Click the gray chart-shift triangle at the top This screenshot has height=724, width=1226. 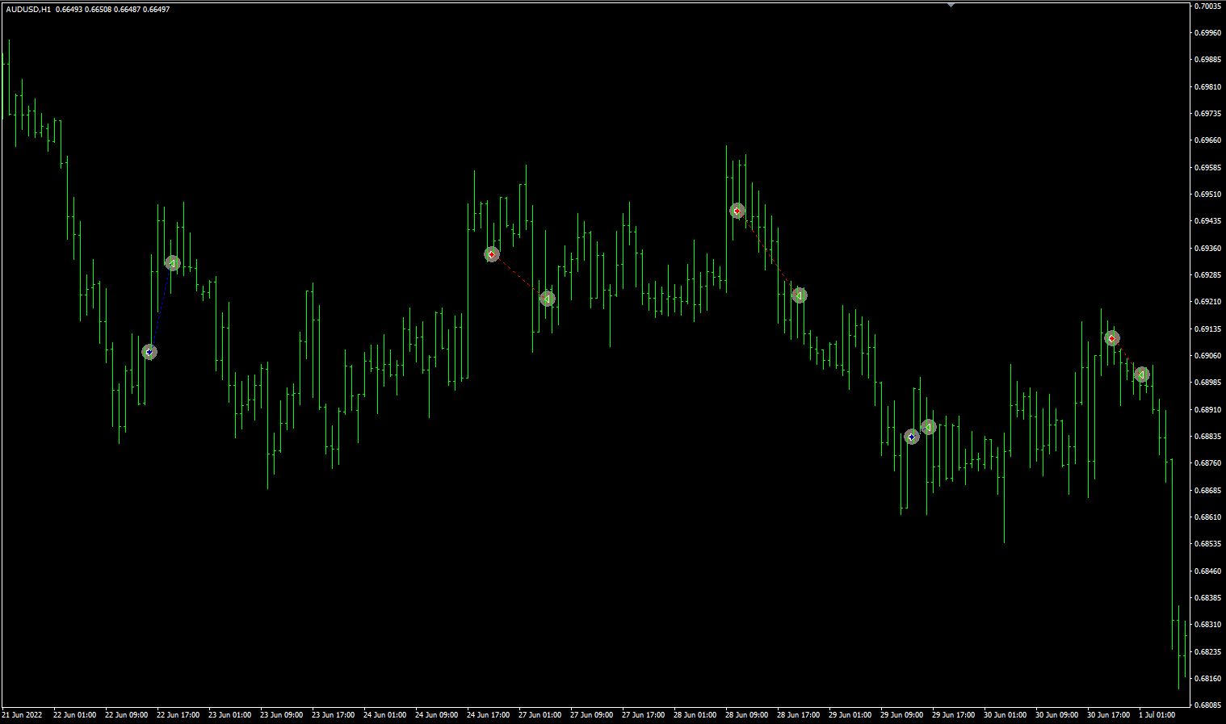951,6
